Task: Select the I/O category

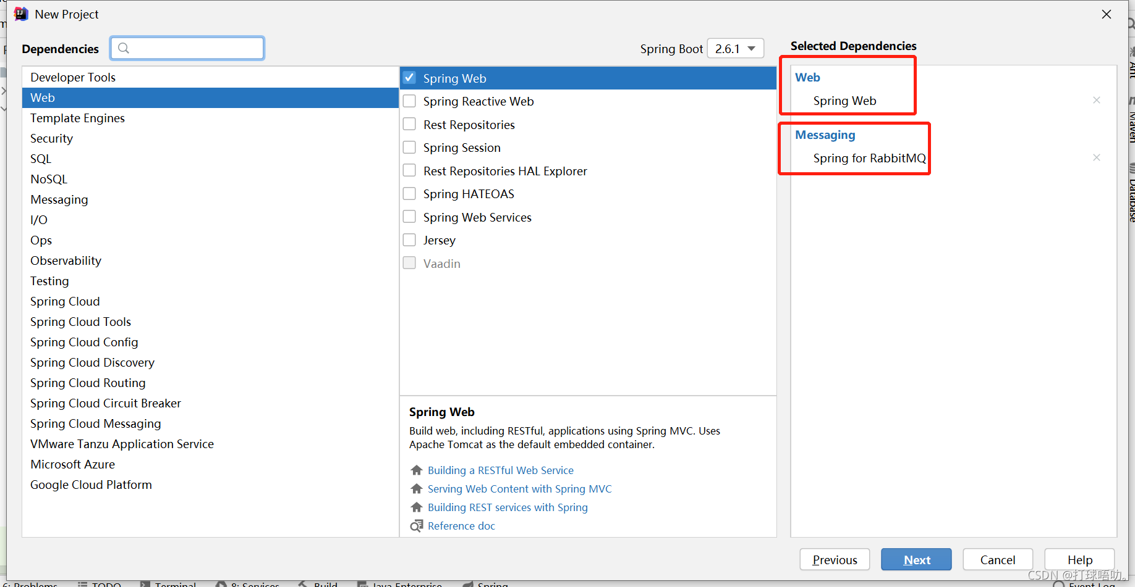Action: pos(210,220)
